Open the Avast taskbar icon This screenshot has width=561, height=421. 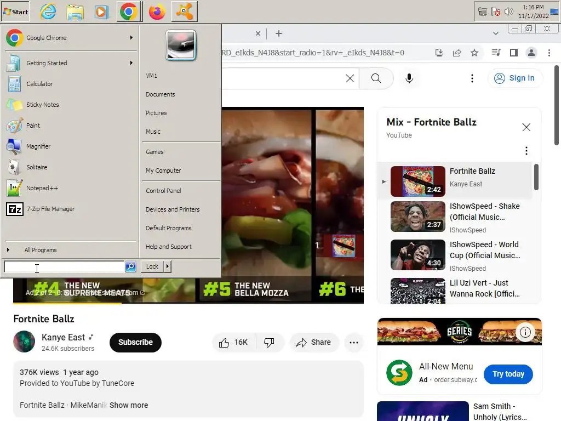click(x=184, y=12)
